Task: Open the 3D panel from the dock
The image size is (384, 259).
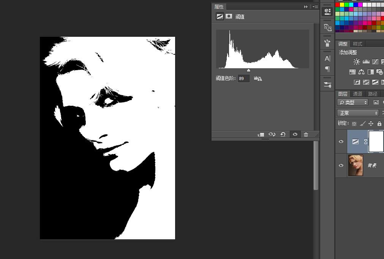Action: click(x=327, y=11)
